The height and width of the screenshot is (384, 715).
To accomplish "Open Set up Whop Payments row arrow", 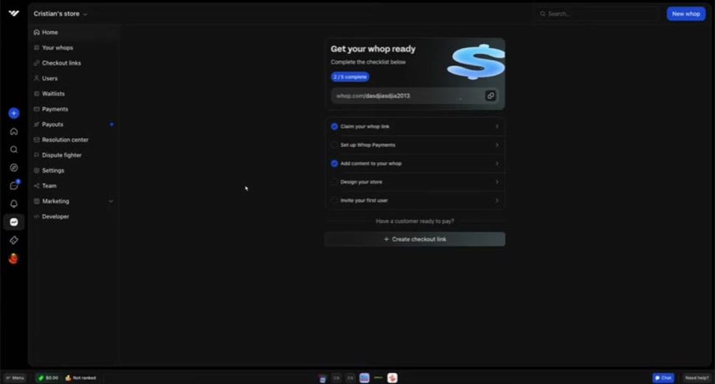I will pos(497,145).
